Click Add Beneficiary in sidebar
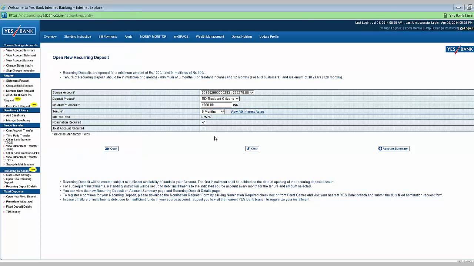This screenshot has width=474, height=266. tap(16, 115)
